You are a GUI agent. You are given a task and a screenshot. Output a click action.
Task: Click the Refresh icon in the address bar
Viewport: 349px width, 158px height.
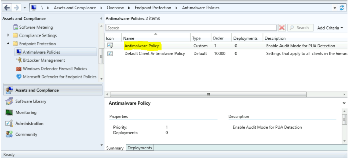tap(342, 8)
